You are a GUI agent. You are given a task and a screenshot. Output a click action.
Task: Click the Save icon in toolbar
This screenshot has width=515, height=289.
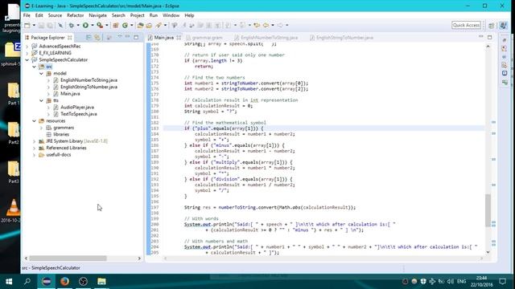pyautogui.click(x=41, y=25)
